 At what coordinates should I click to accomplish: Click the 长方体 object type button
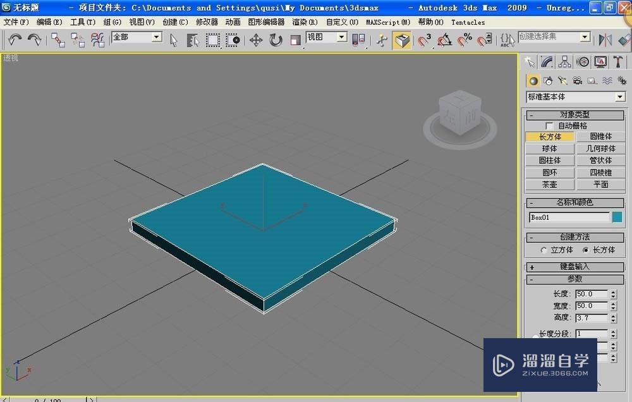pos(550,137)
